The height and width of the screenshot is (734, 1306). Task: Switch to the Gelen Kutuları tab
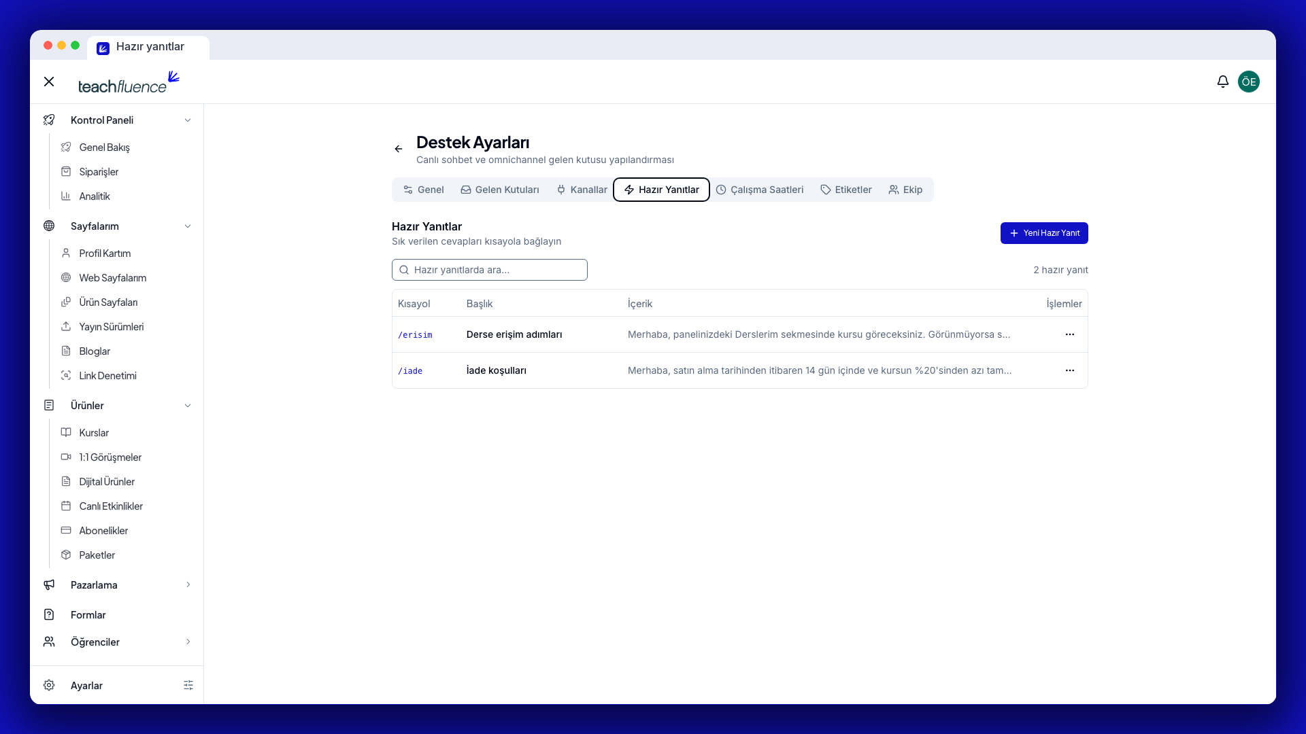pos(500,190)
